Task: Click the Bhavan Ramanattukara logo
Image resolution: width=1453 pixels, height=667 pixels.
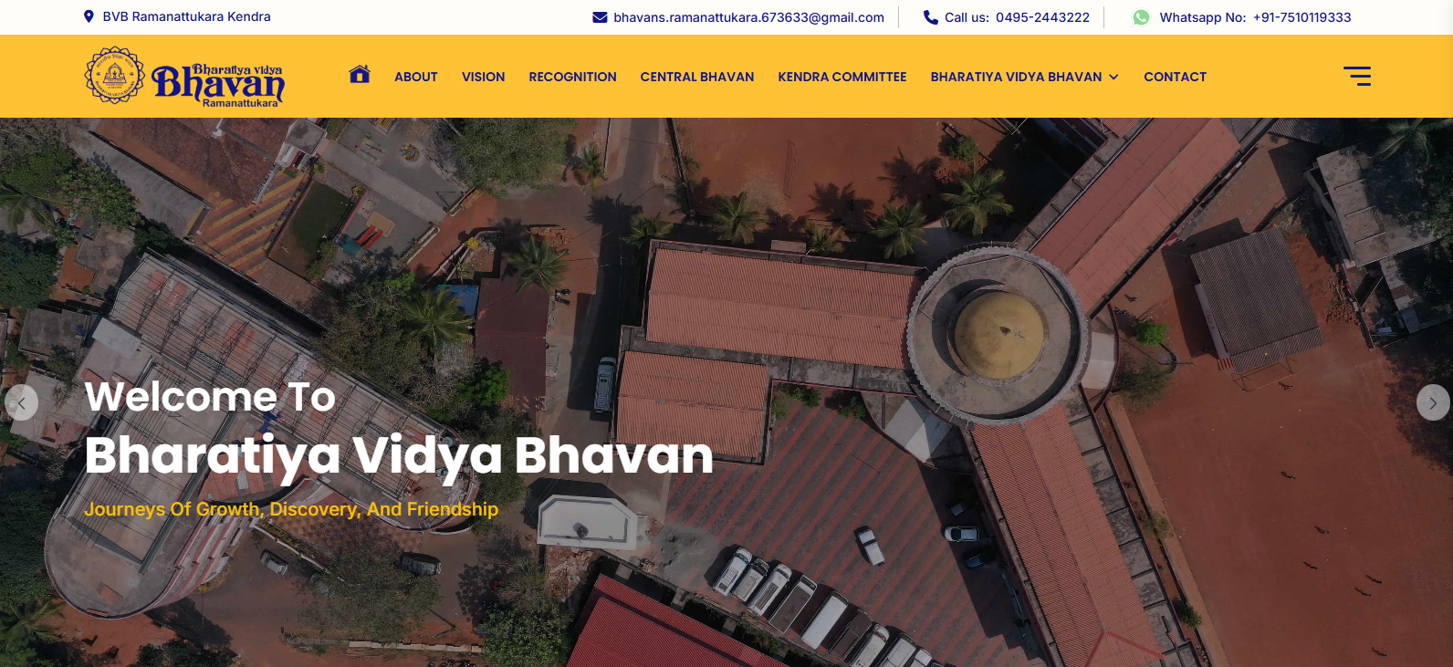Action: pyautogui.click(x=184, y=77)
